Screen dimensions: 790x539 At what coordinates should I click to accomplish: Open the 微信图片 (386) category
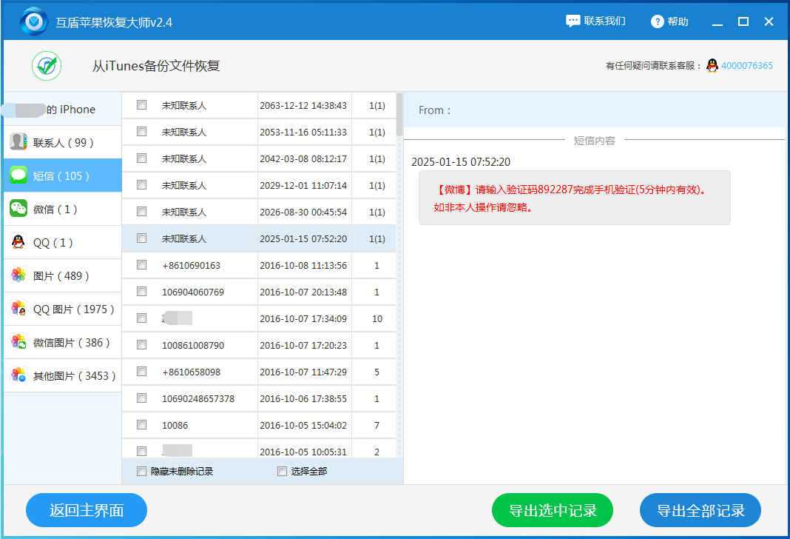coord(62,342)
